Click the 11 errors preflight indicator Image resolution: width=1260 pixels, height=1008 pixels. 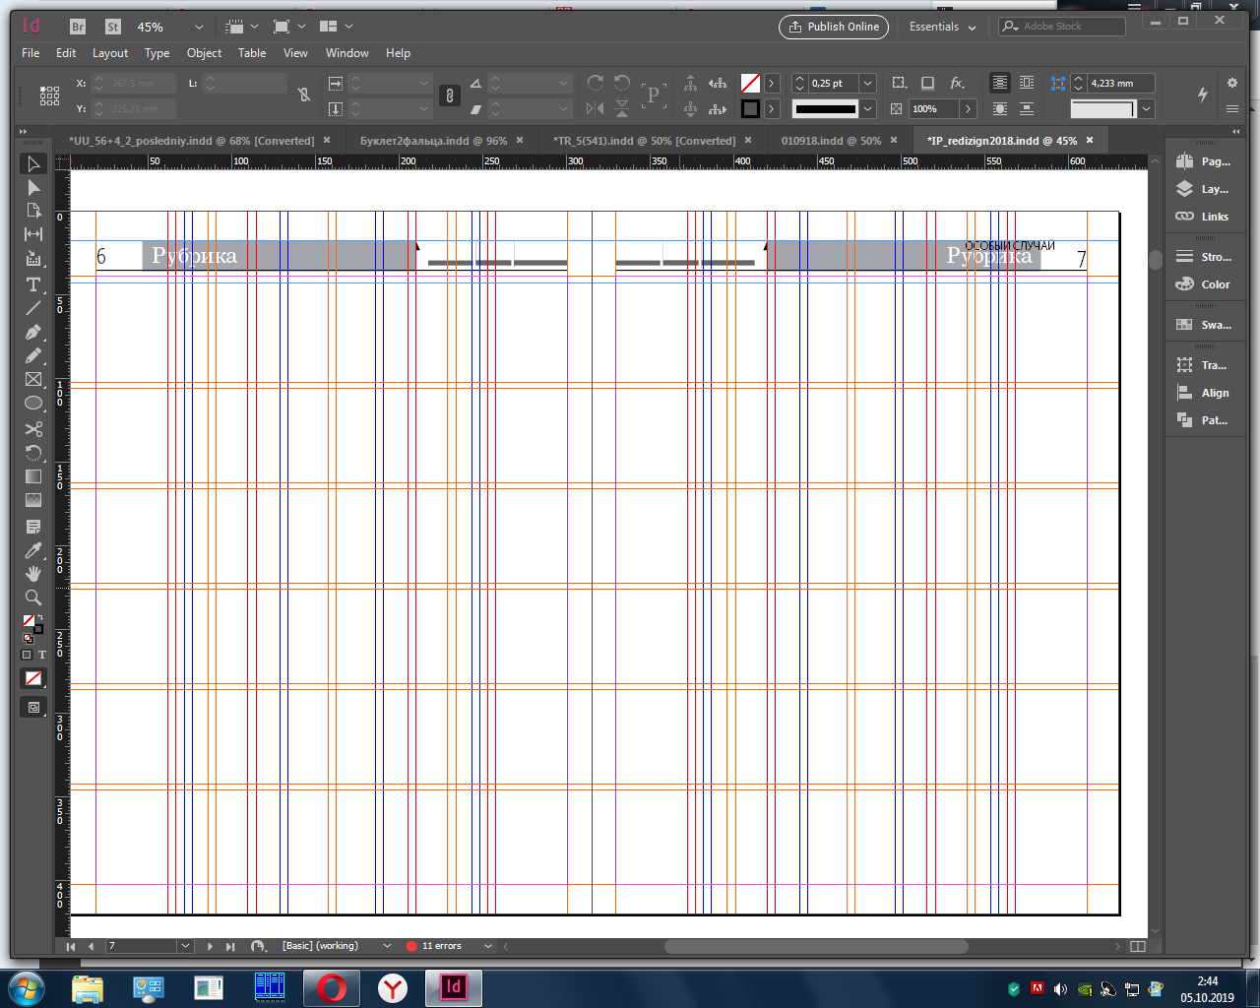[434, 946]
